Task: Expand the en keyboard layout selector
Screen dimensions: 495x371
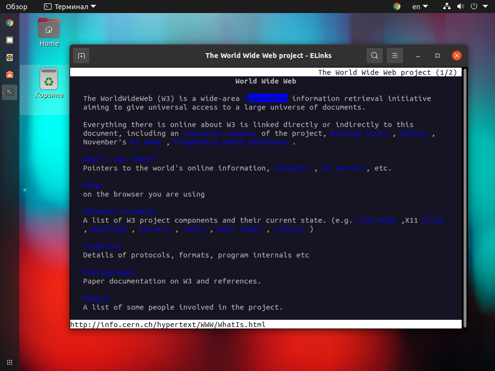Action: click(420, 7)
